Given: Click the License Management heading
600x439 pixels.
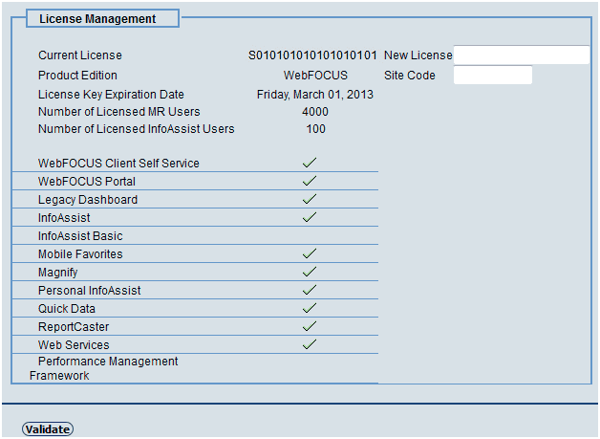Looking at the screenshot, I should [x=97, y=19].
